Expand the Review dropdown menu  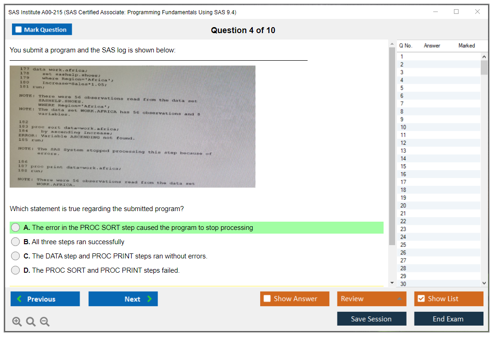pos(372,299)
